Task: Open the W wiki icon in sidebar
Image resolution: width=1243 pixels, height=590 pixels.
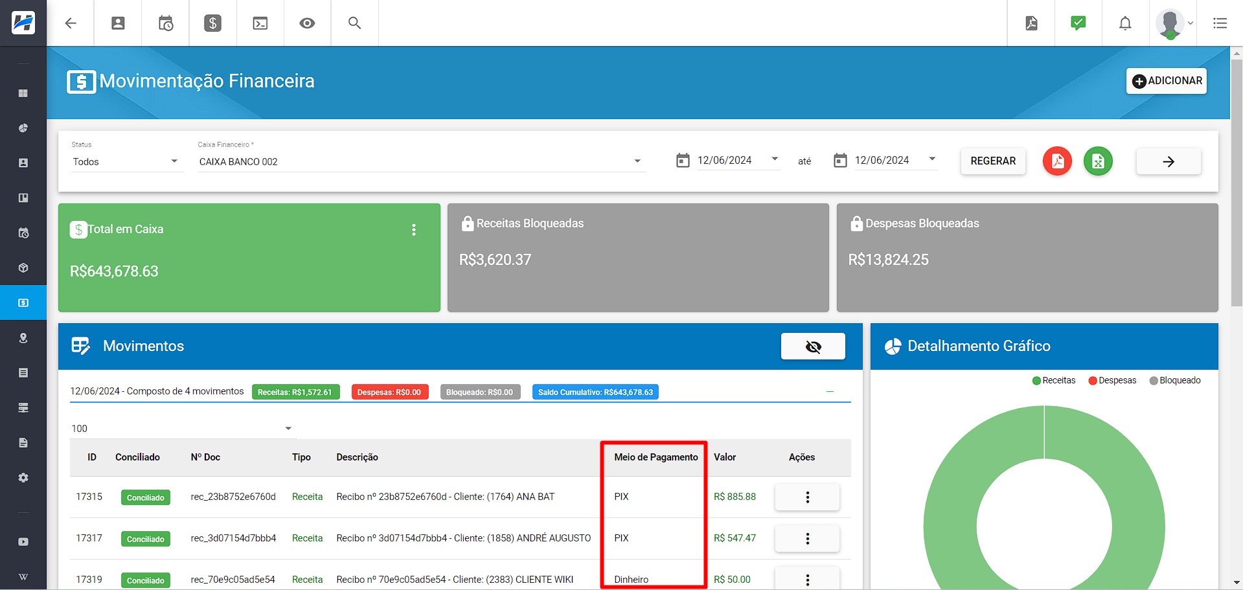Action: pos(23,577)
